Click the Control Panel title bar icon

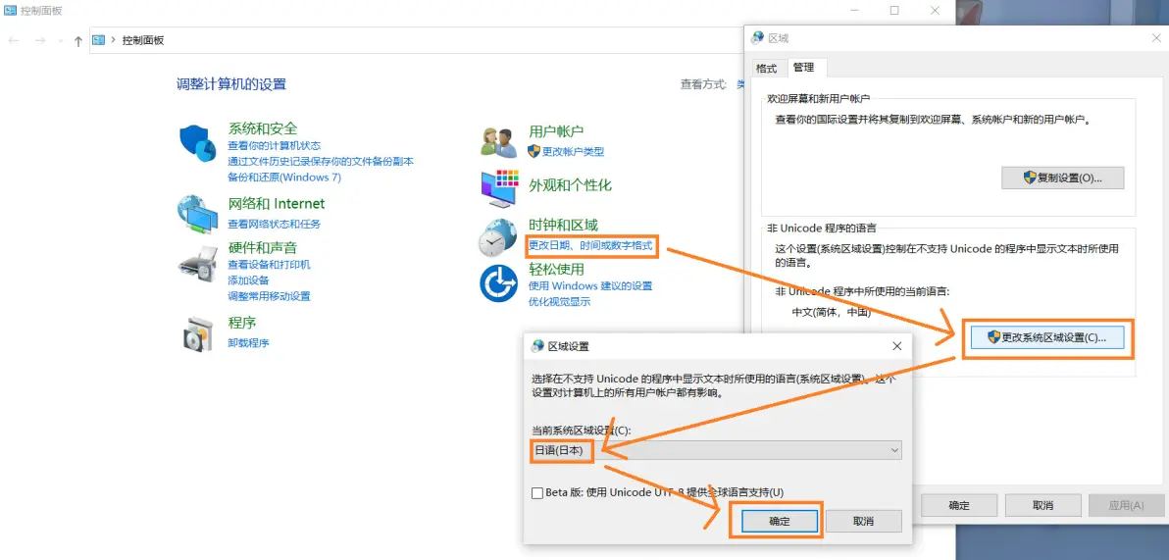(x=11, y=11)
